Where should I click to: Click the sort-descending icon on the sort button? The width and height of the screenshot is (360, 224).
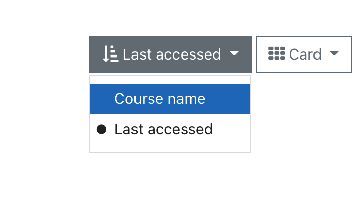click(x=110, y=54)
